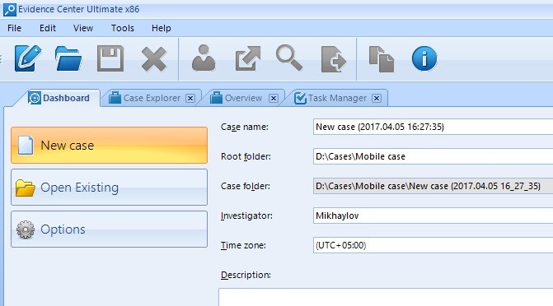
Task: Click the document with arrow icon
Action: coord(333,59)
